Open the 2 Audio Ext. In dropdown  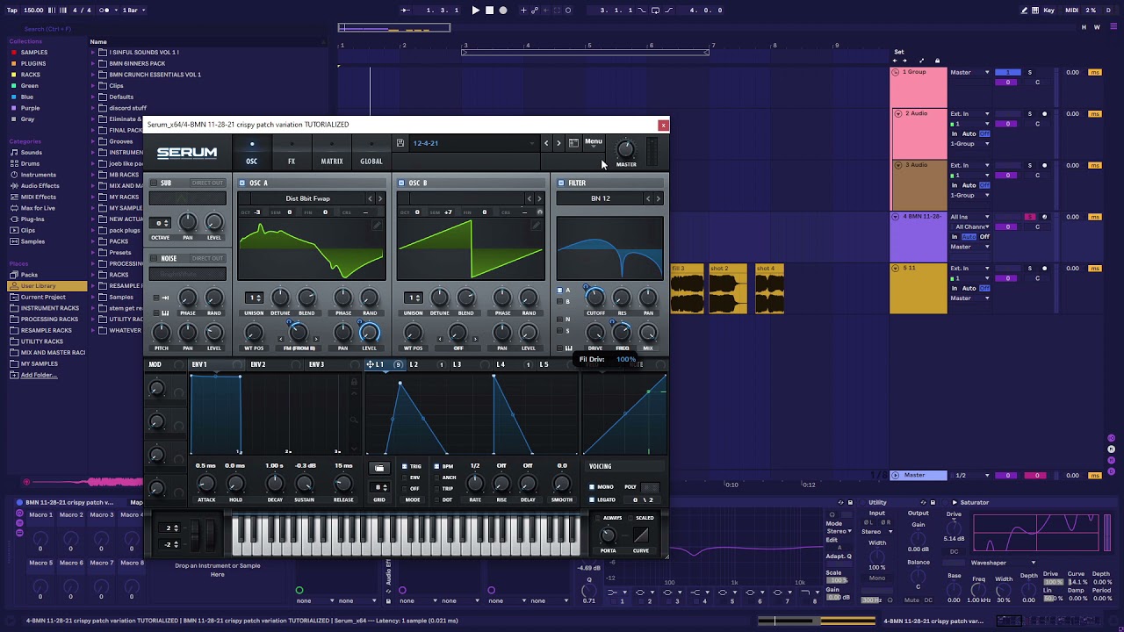(x=969, y=113)
